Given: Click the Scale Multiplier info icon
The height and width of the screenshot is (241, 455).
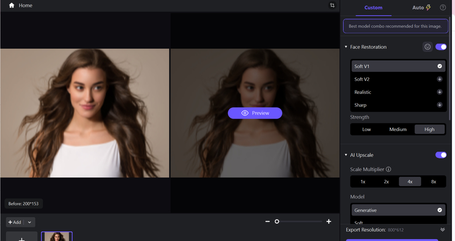Looking at the screenshot, I should (x=388, y=169).
